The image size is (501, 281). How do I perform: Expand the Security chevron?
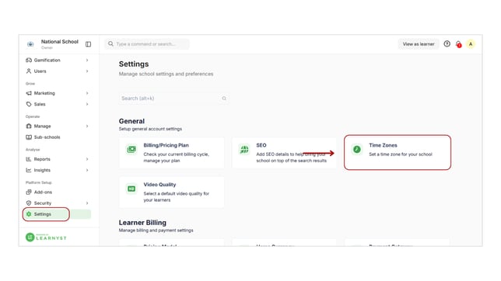point(87,203)
